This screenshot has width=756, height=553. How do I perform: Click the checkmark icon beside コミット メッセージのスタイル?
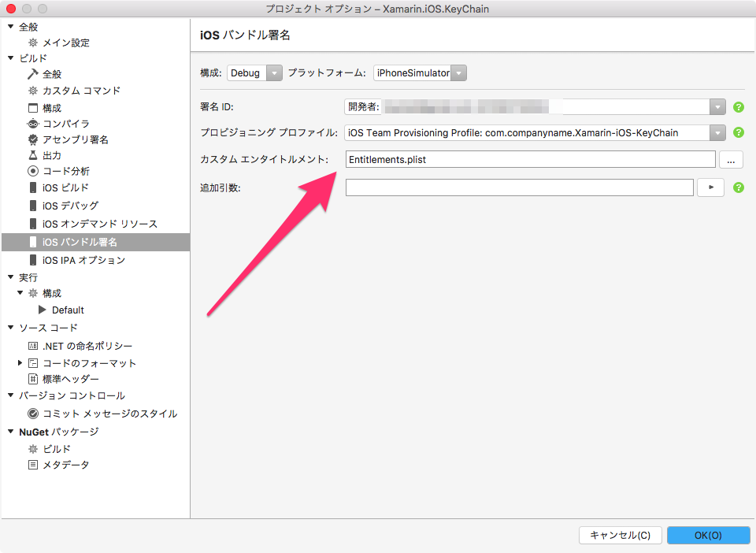[33, 414]
